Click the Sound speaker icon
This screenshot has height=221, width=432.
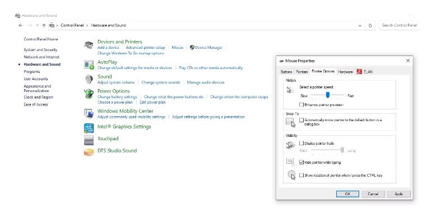point(89,79)
